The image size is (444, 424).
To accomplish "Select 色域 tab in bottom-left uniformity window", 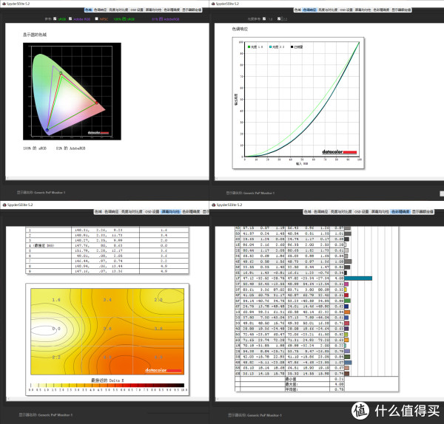I will coord(98,212).
